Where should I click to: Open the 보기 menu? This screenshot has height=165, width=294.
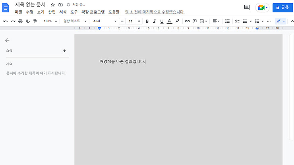click(x=41, y=12)
